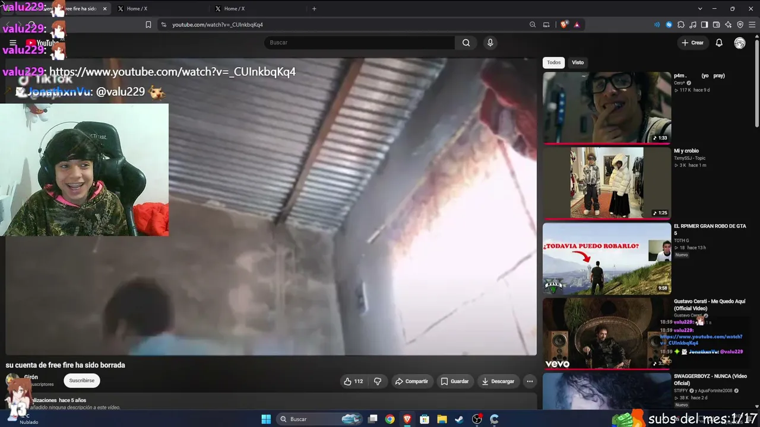Open the YouTube account avatar menu

(x=740, y=43)
